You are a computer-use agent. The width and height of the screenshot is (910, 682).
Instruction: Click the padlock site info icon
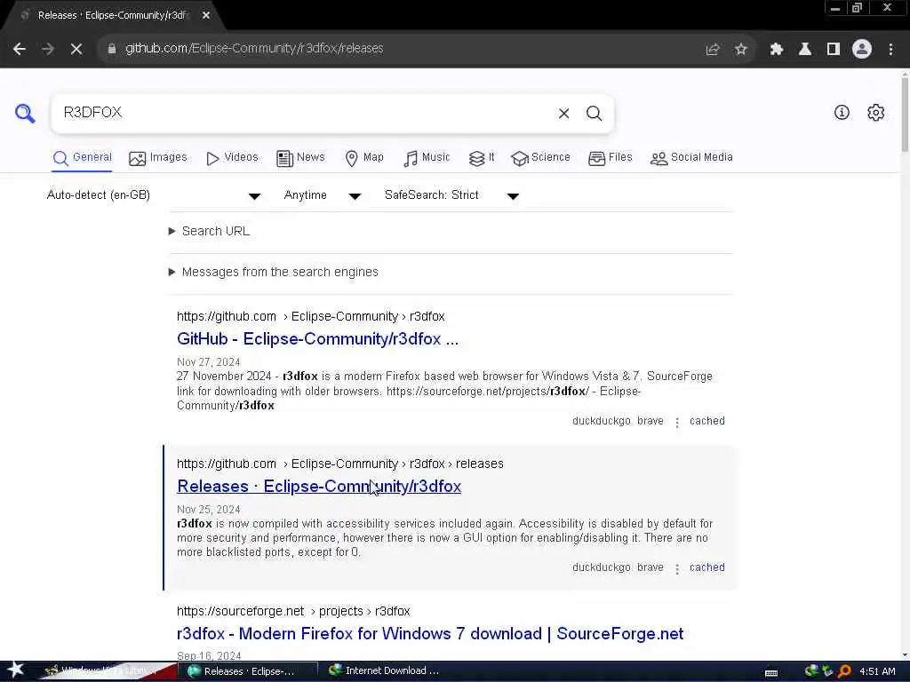111,49
